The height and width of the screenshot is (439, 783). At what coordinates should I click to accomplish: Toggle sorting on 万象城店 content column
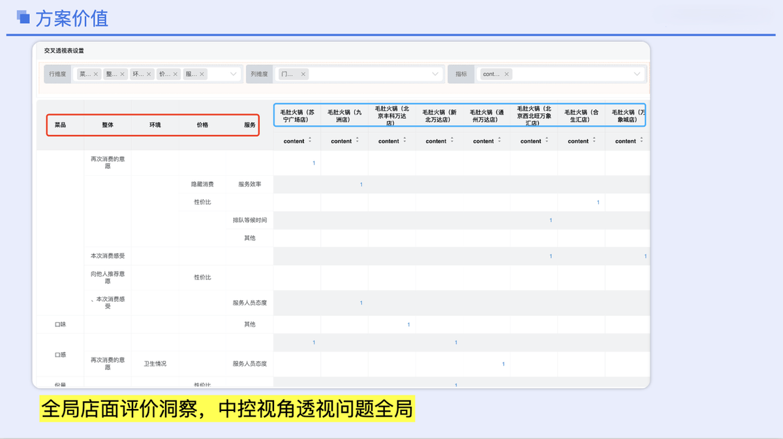click(x=641, y=141)
